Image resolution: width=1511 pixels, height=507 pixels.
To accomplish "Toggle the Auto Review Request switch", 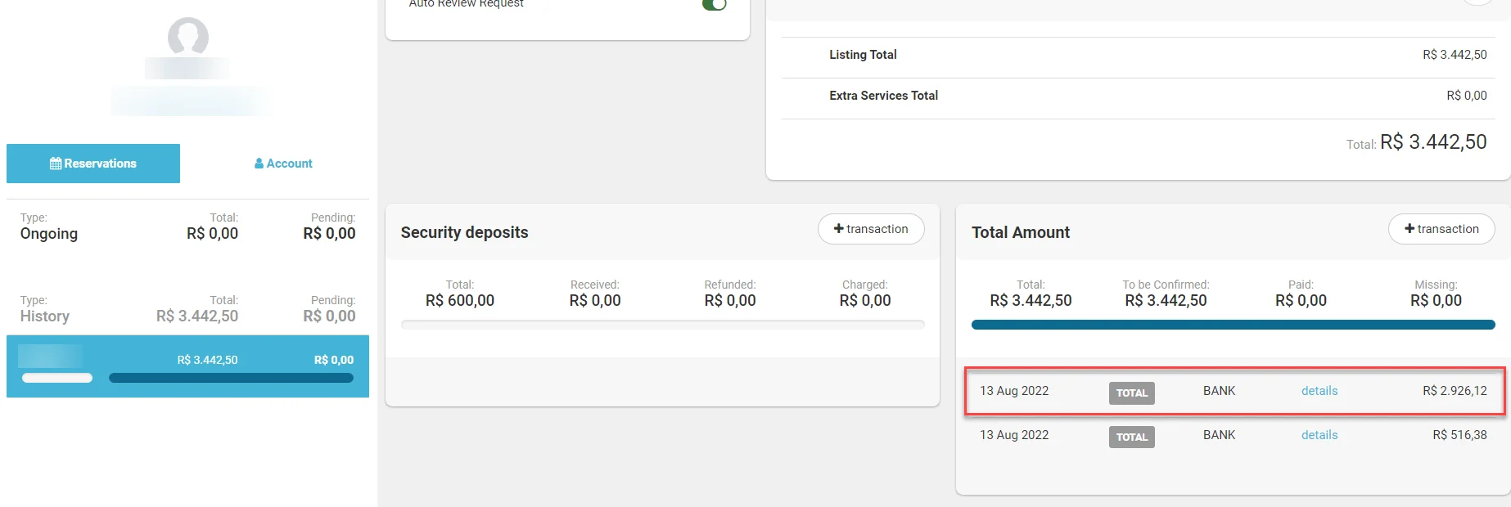I will [x=714, y=4].
